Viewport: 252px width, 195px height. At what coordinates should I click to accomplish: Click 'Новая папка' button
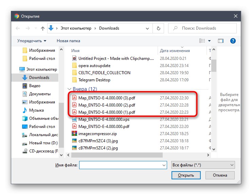(68, 41)
